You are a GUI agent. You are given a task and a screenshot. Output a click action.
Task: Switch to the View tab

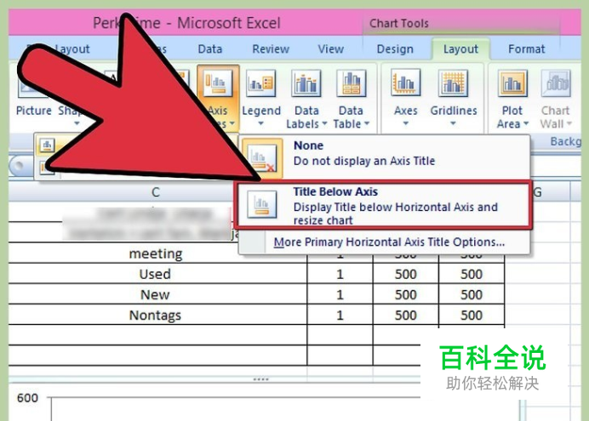[x=330, y=49]
